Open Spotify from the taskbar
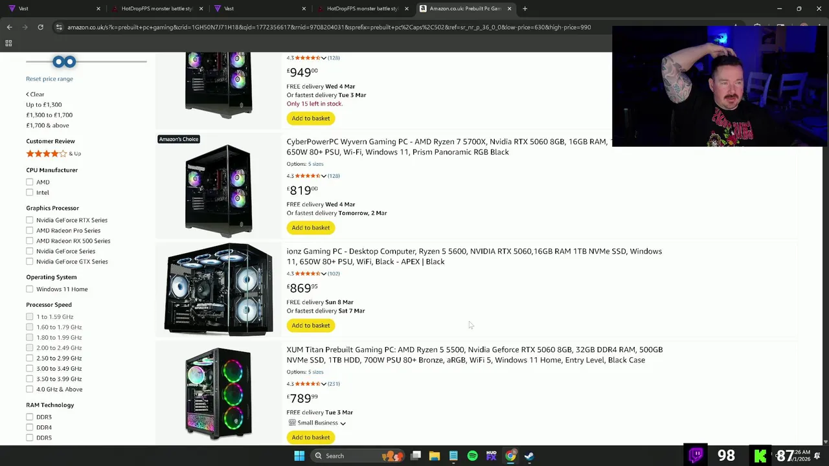 pyautogui.click(x=472, y=456)
